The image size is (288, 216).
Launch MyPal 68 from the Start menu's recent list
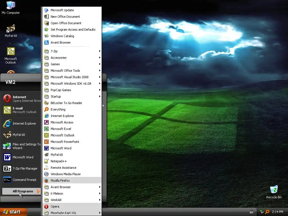pos(21,135)
